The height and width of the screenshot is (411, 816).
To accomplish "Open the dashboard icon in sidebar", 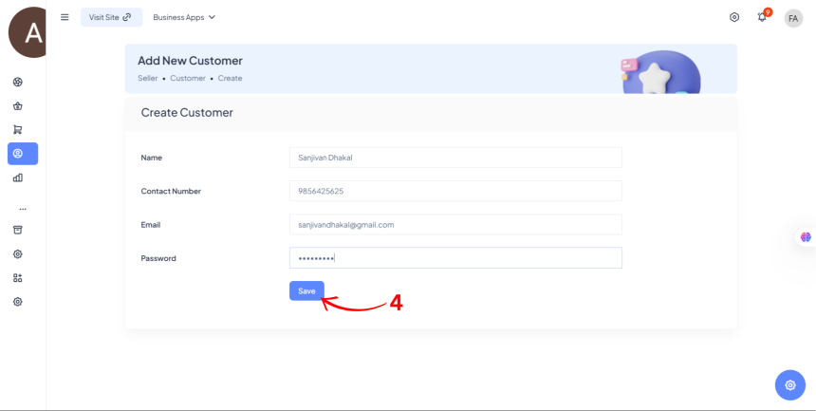I will 18,83.
